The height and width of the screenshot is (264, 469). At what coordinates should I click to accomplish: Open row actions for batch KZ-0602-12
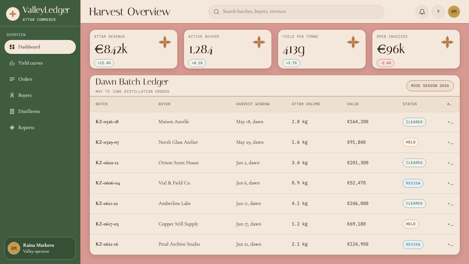coord(451,163)
